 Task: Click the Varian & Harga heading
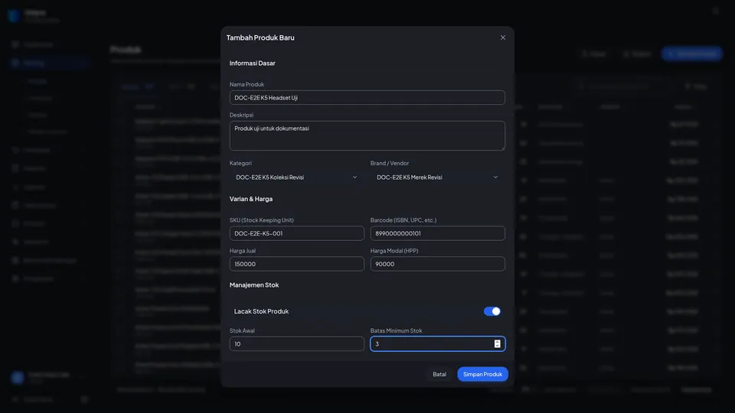tap(251, 199)
